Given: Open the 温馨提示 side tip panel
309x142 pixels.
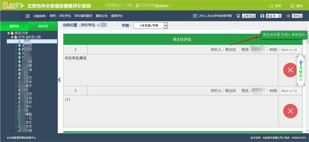Looking at the screenshot, I should pyautogui.click(x=301, y=71).
